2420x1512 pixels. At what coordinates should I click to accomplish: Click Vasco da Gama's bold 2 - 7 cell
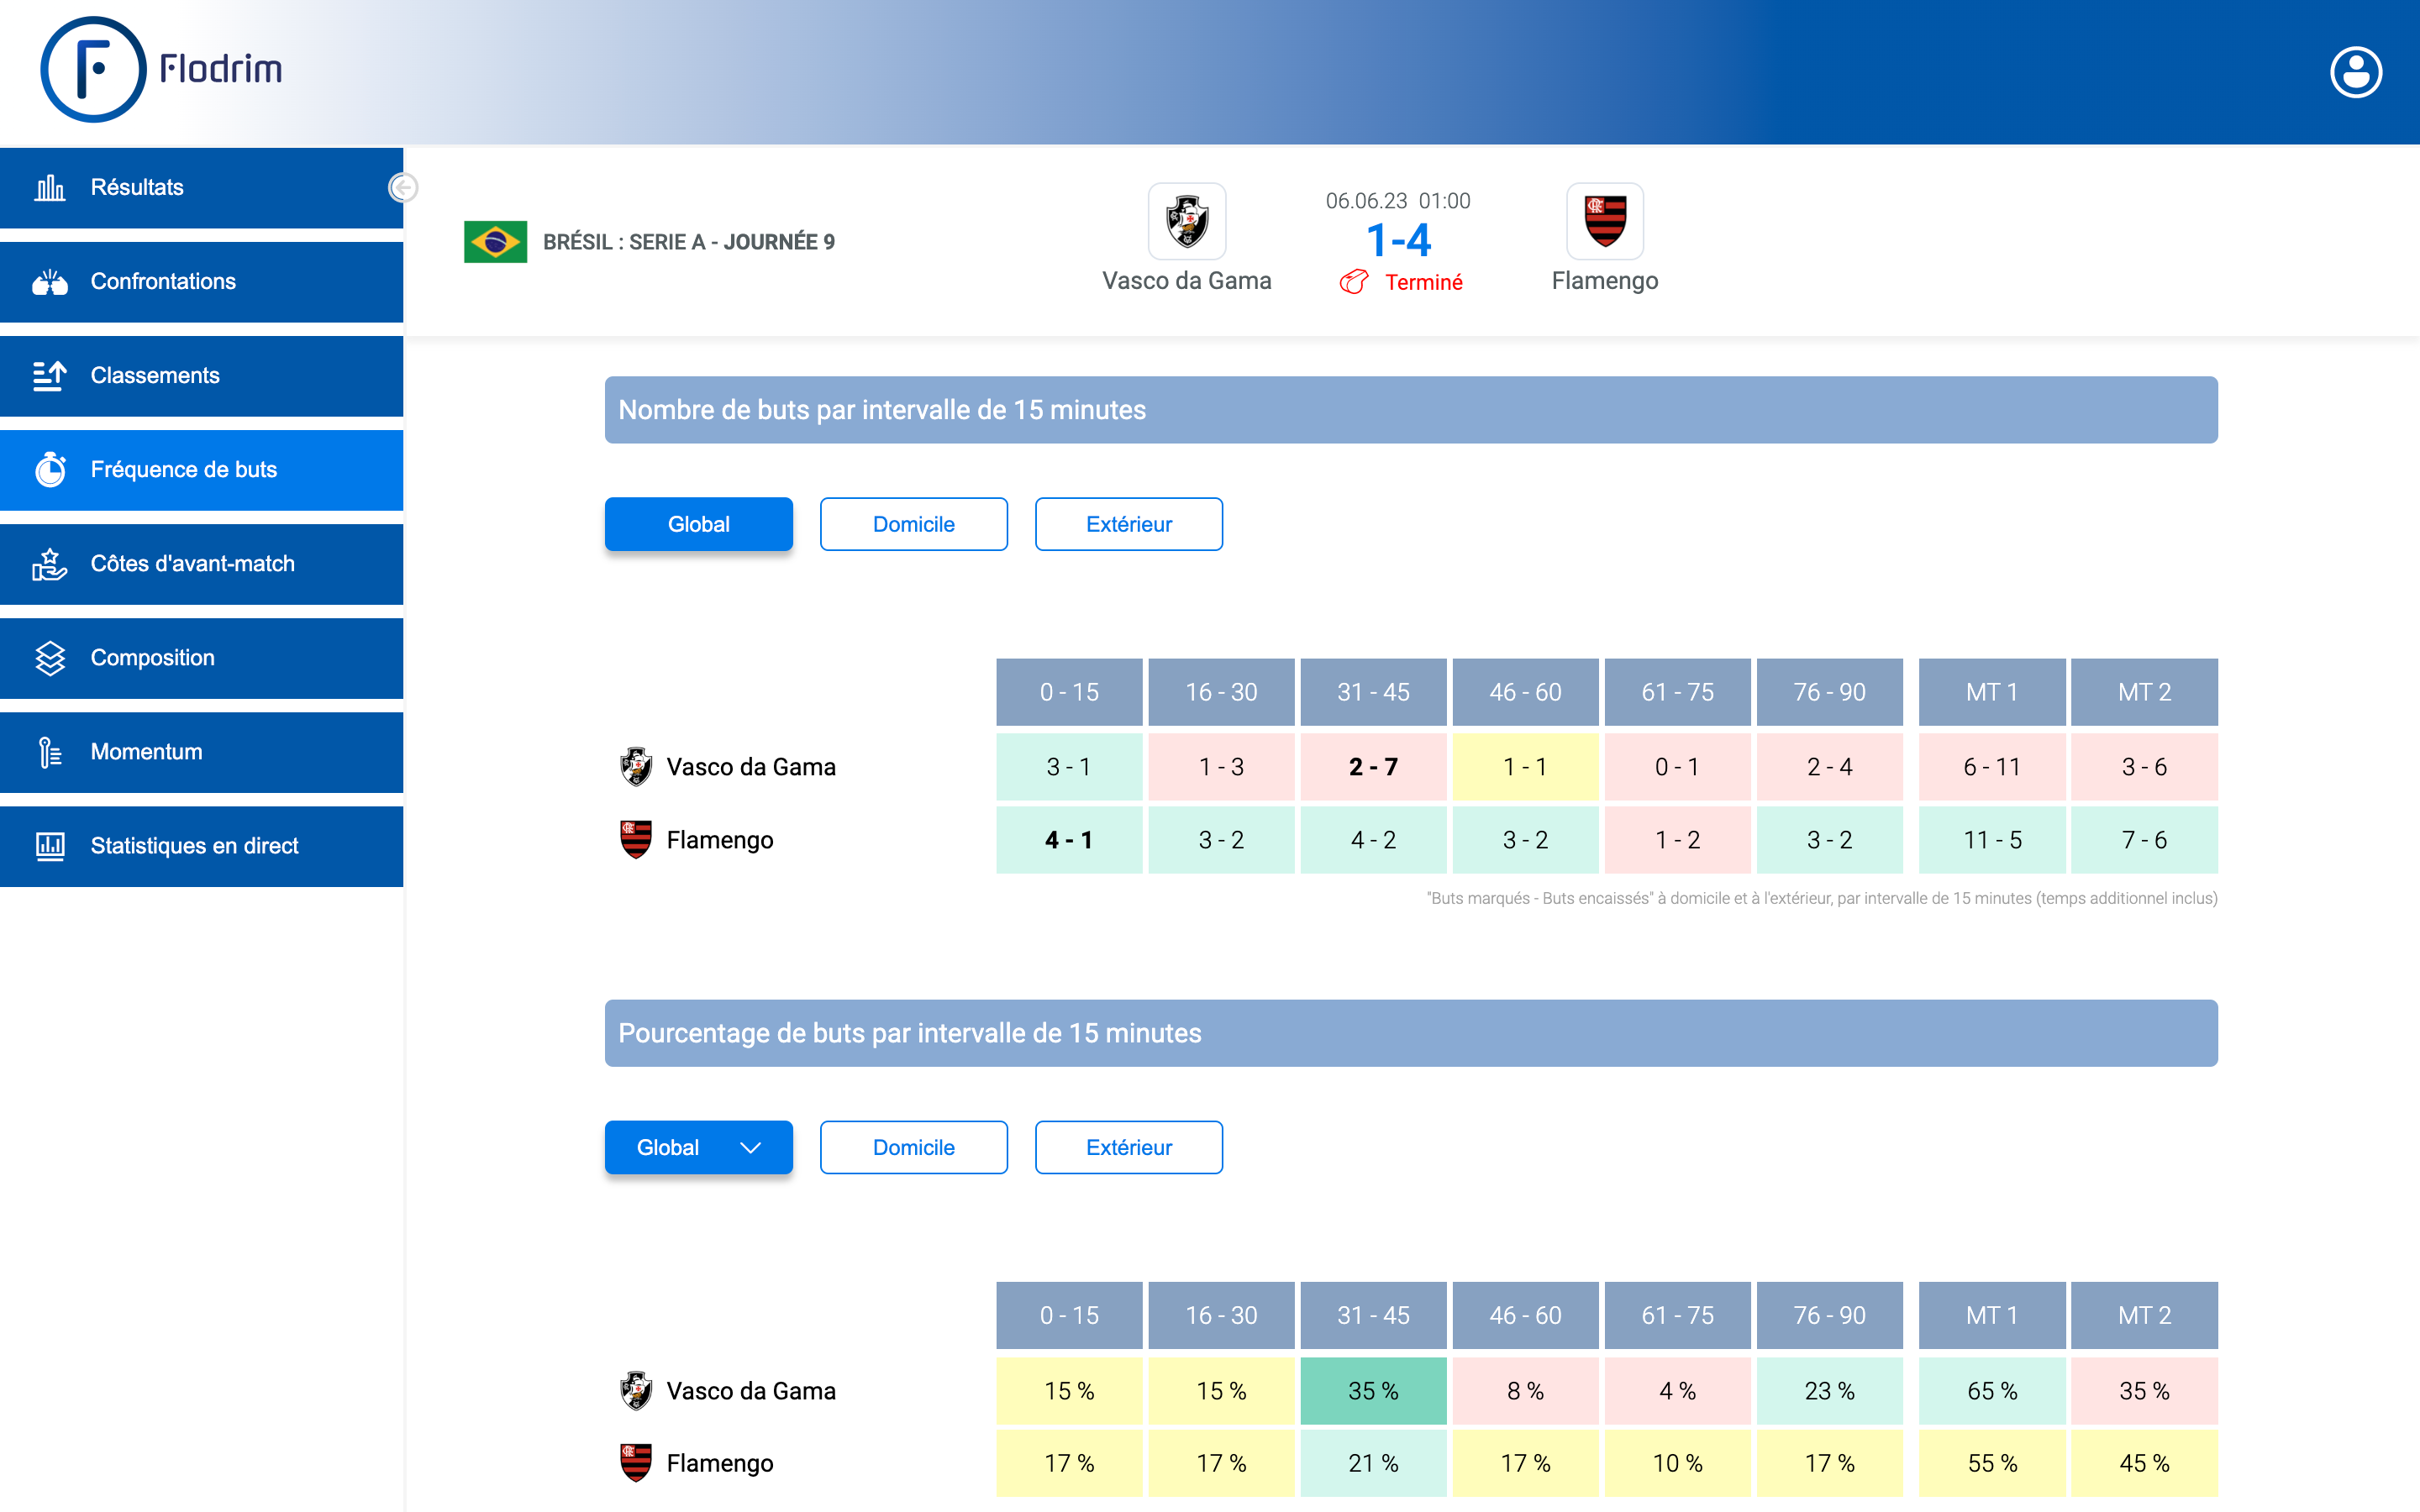[1373, 767]
